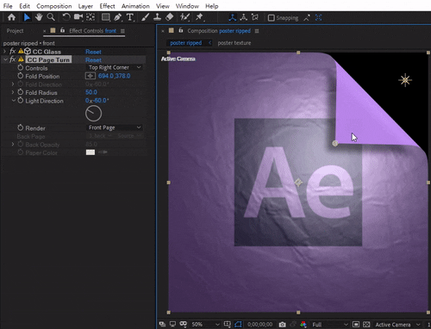The image size is (431, 329).
Task: Select the Pan Behind anchor point tool
Action: tap(91, 17)
